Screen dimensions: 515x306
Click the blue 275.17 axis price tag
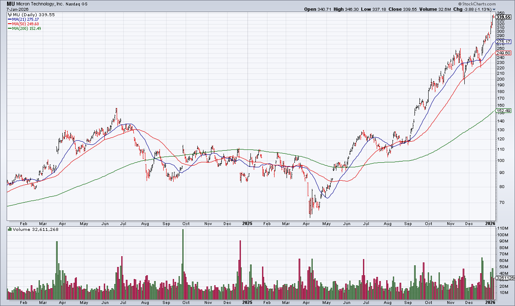tap(503, 42)
